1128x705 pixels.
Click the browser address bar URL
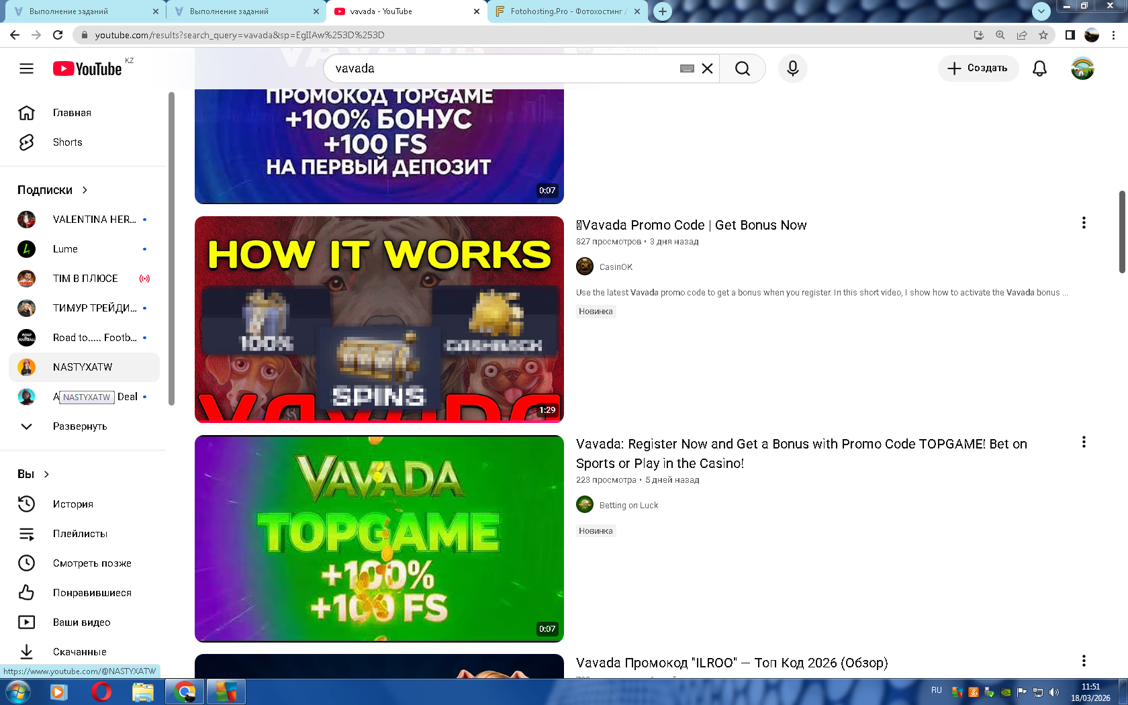click(x=240, y=35)
